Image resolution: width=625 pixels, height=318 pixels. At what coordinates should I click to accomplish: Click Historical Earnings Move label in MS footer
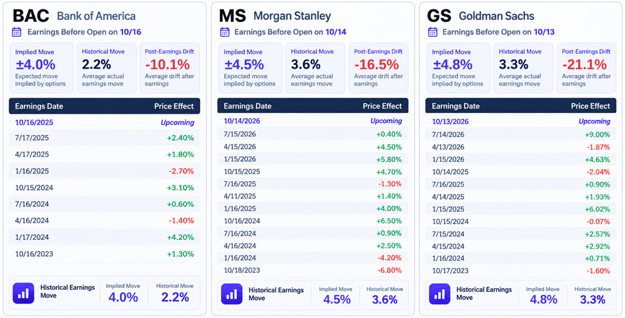click(276, 294)
